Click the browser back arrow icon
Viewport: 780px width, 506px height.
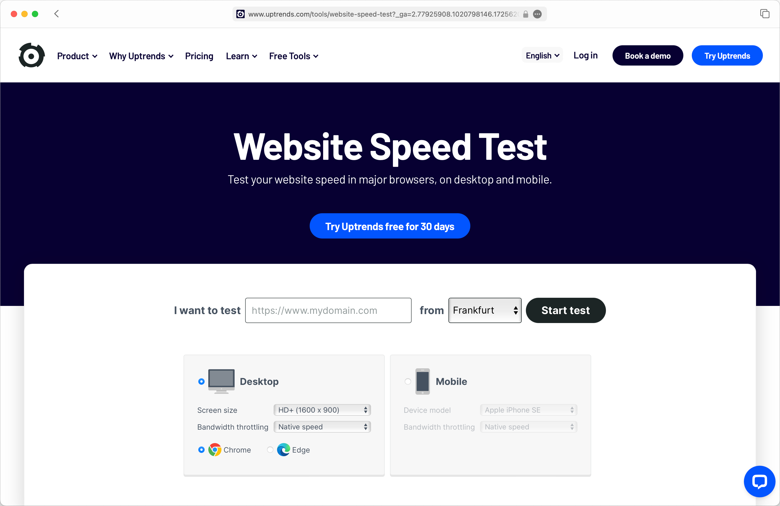point(56,14)
